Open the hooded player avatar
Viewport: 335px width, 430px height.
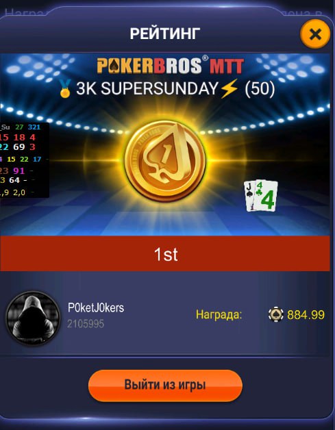33,318
